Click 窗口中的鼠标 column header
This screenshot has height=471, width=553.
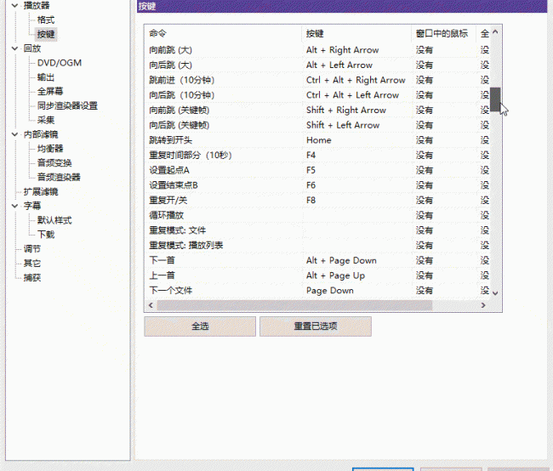[x=443, y=33]
